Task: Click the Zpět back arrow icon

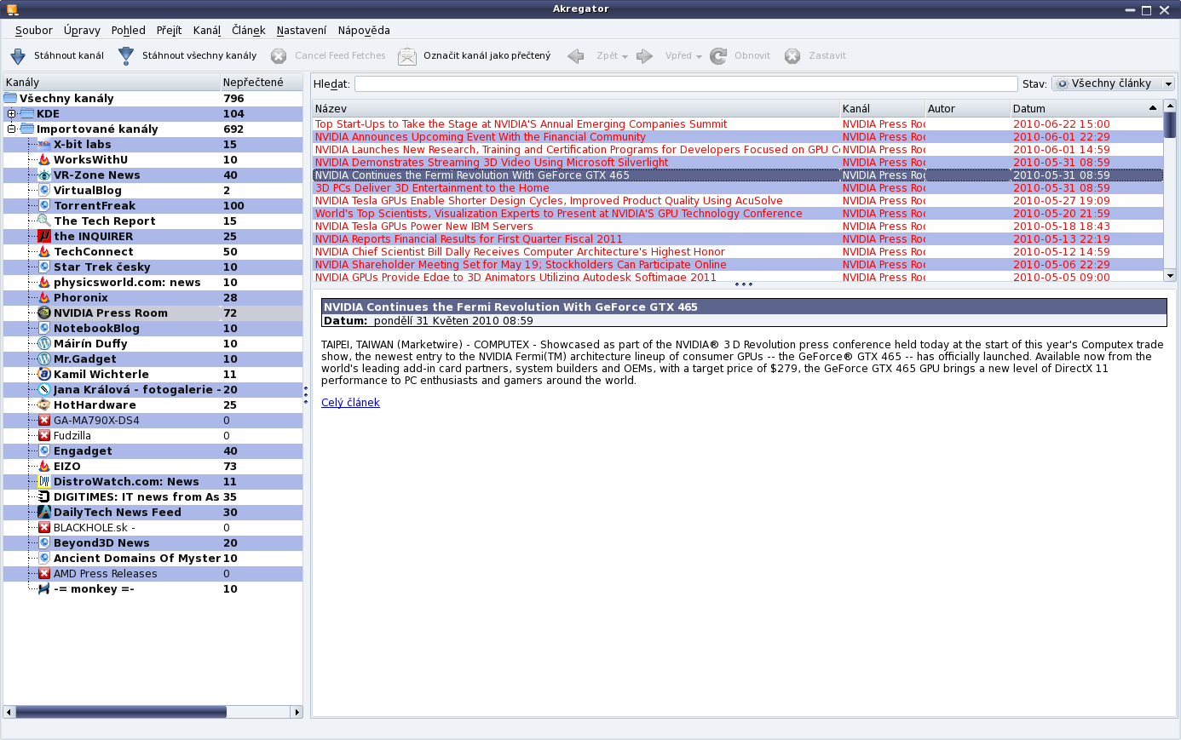Action: [x=576, y=56]
